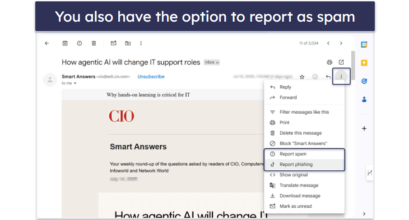Open Google Tasks in the side panel
409x220 pixels.
(364, 81)
